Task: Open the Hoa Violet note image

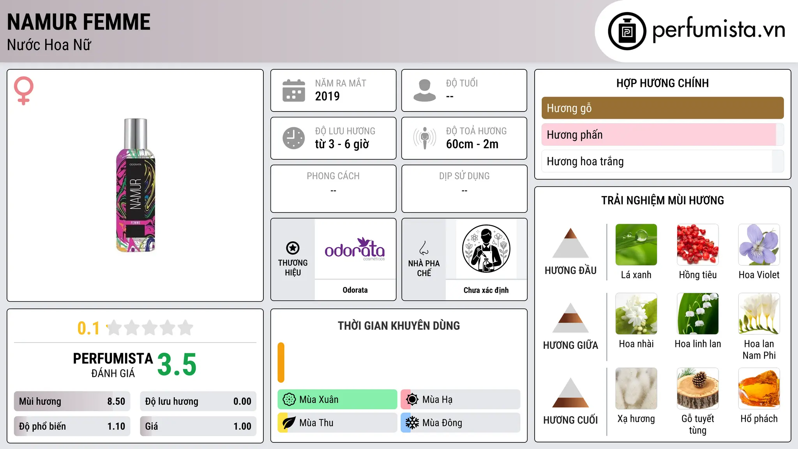Action: coord(759,245)
